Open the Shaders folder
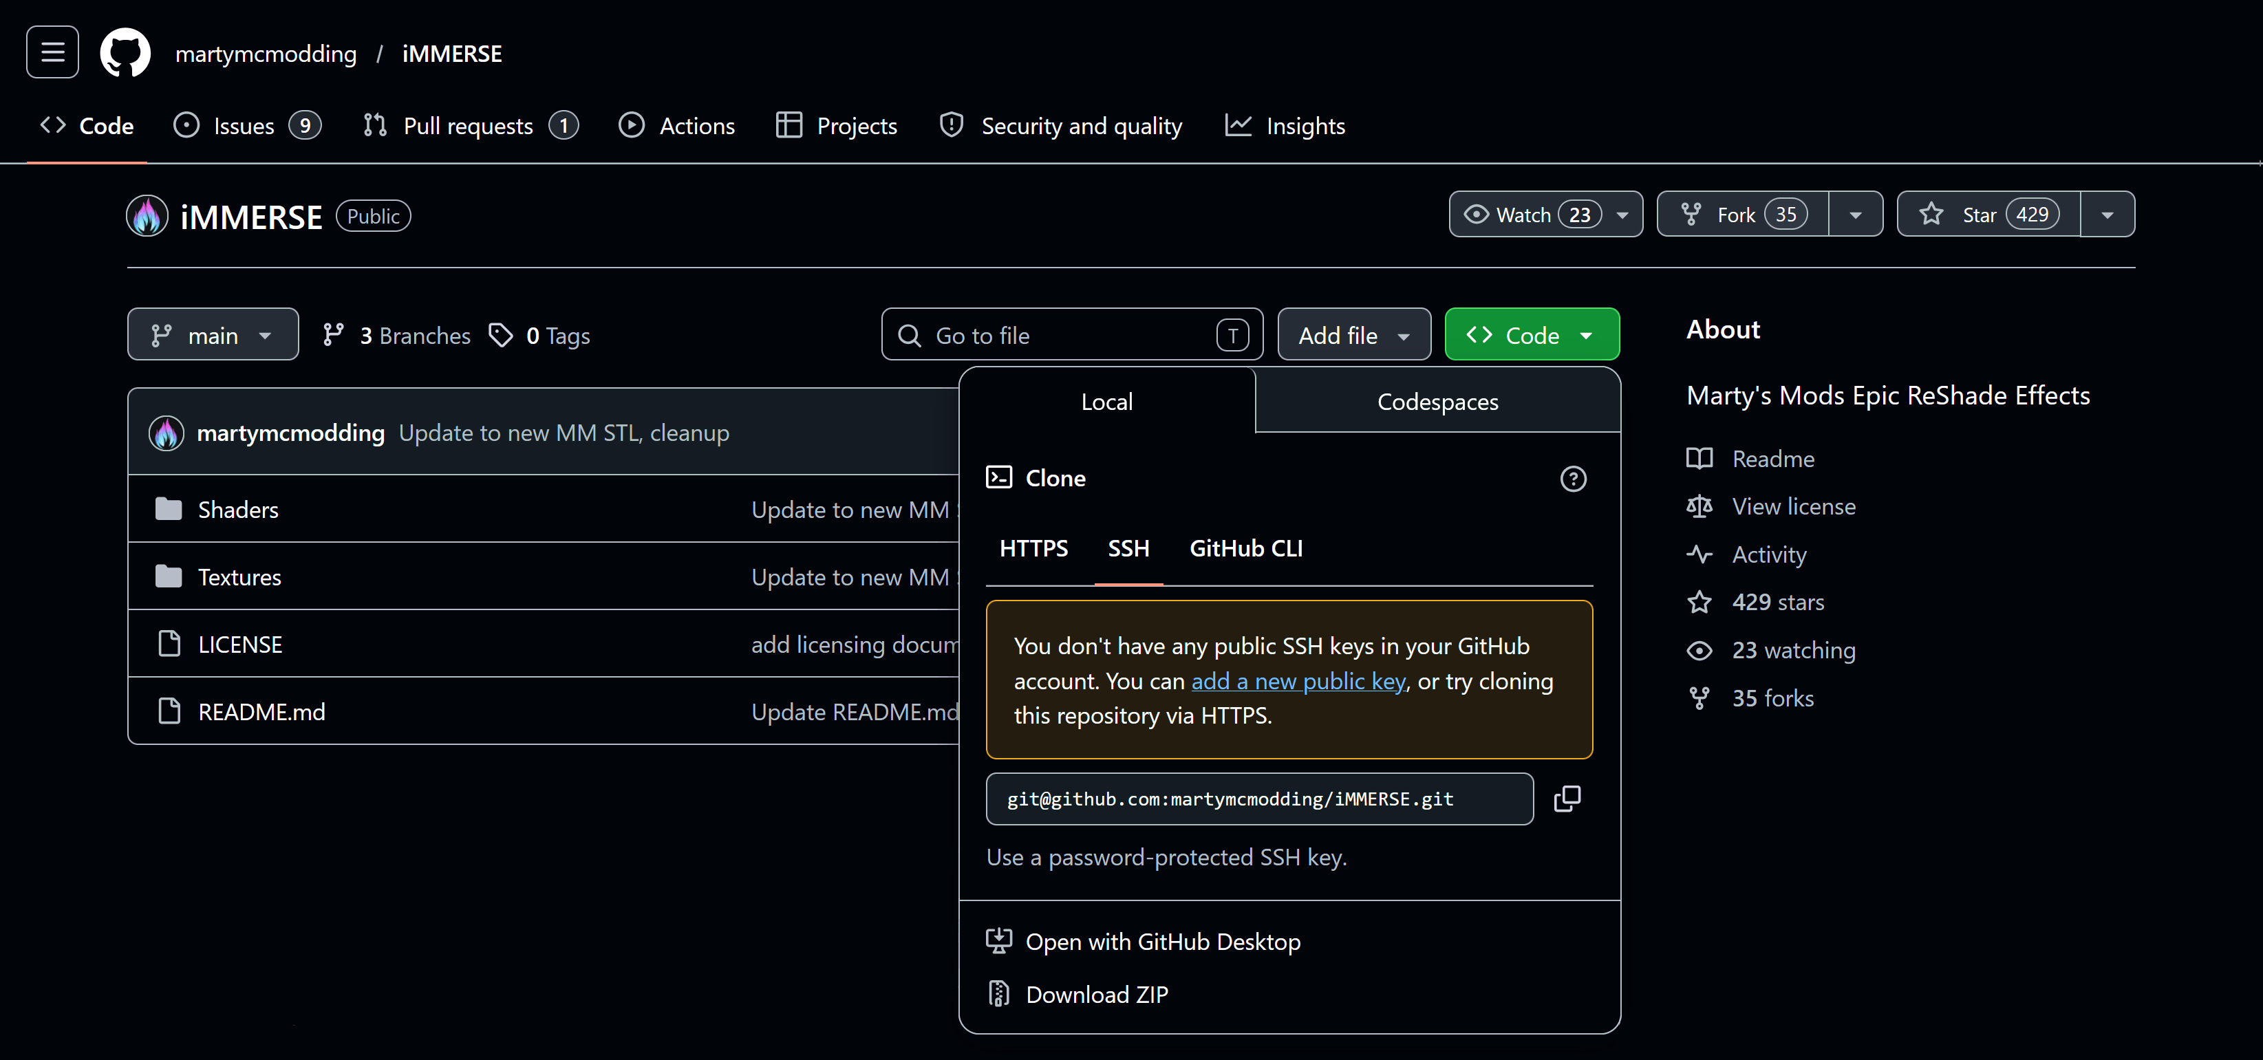The height and width of the screenshot is (1060, 2263). (x=238, y=509)
